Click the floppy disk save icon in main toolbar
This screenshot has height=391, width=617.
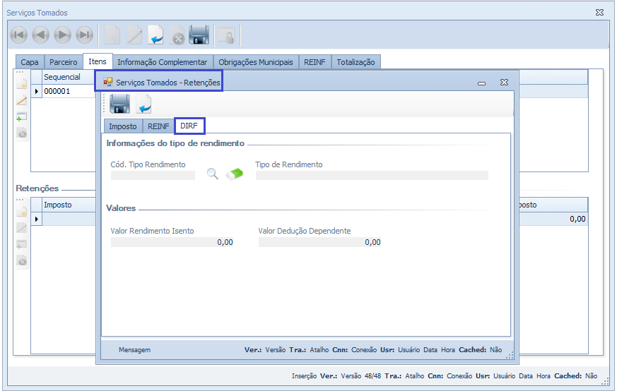[199, 35]
